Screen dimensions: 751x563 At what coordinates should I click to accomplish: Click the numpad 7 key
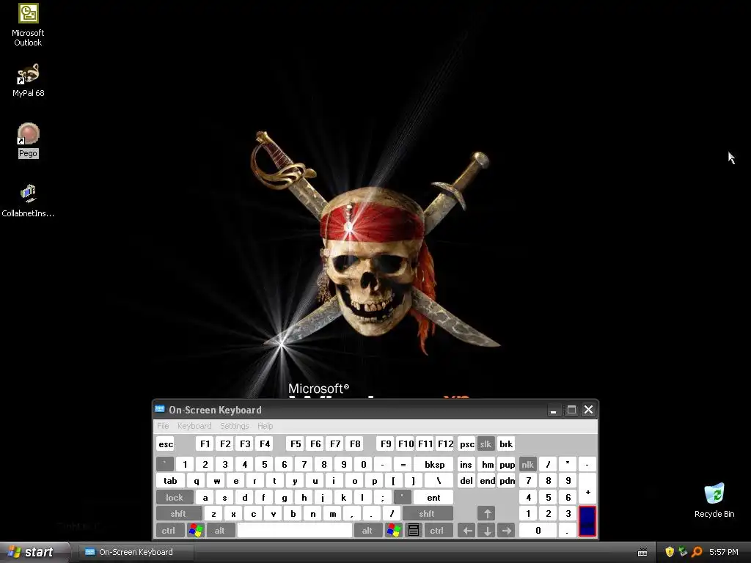point(528,481)
